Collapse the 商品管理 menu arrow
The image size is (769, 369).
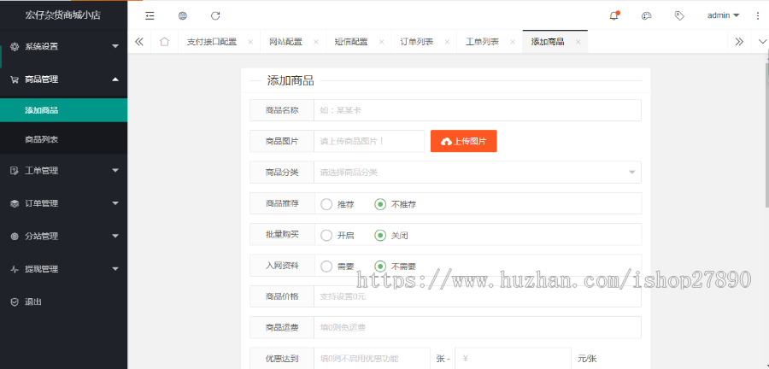tap(115, 79)
